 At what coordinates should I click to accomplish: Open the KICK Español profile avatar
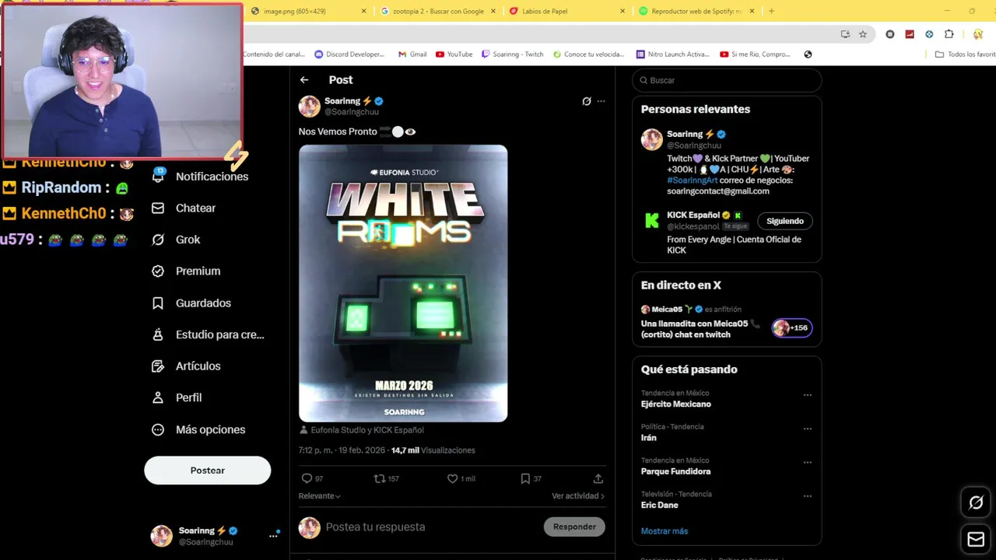pos(651,221)
